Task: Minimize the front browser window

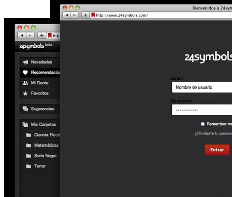Action: click(71, 8)
